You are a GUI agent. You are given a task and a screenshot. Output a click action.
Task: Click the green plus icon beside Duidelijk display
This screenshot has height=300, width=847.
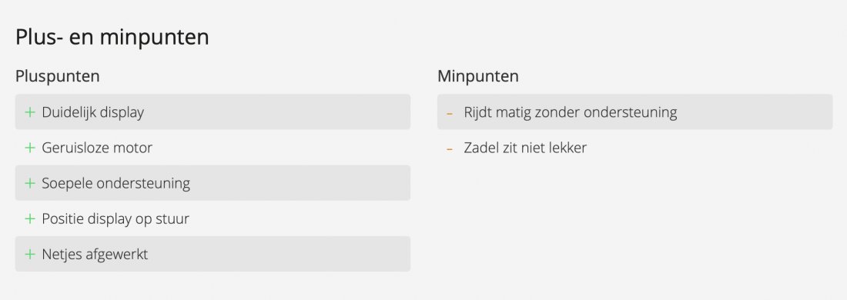30,112
